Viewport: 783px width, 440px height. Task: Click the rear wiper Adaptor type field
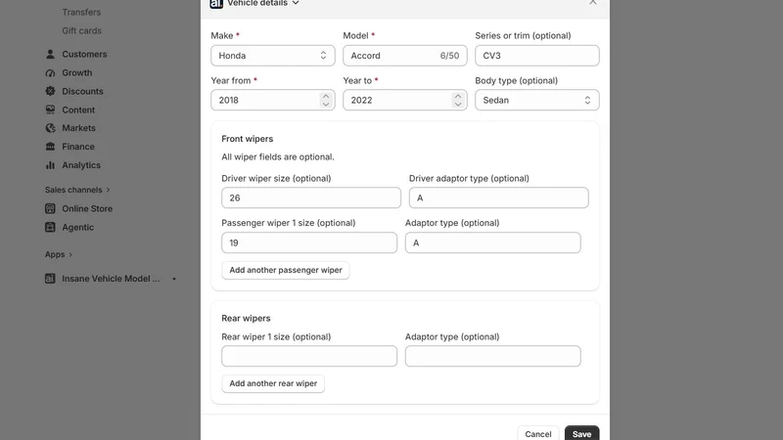point(493,356)
